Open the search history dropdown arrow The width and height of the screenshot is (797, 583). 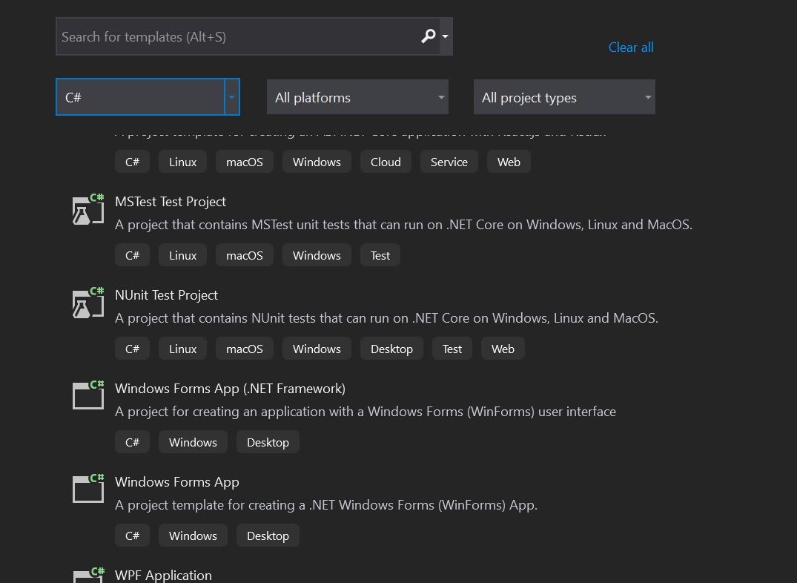446,36
